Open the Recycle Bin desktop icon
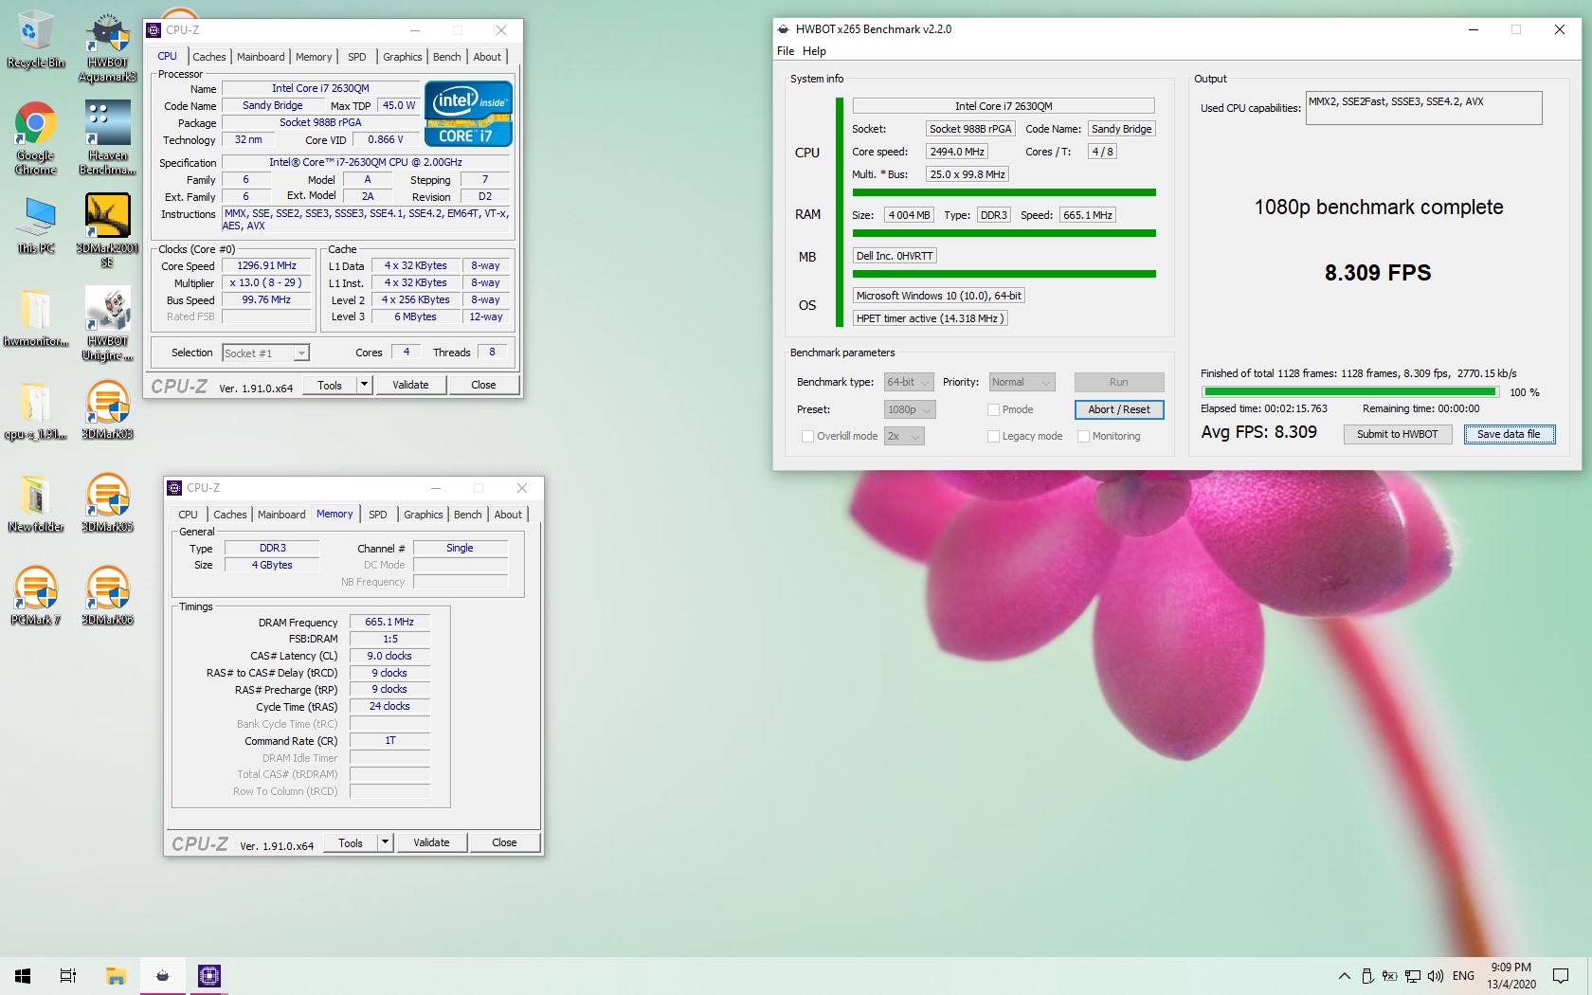 [x=35, y=39]
